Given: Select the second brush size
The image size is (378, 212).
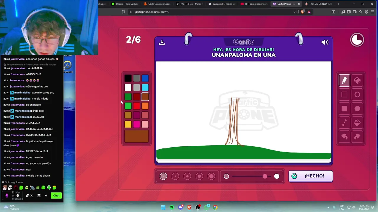Looking at the screenshot, I should 175,176.
